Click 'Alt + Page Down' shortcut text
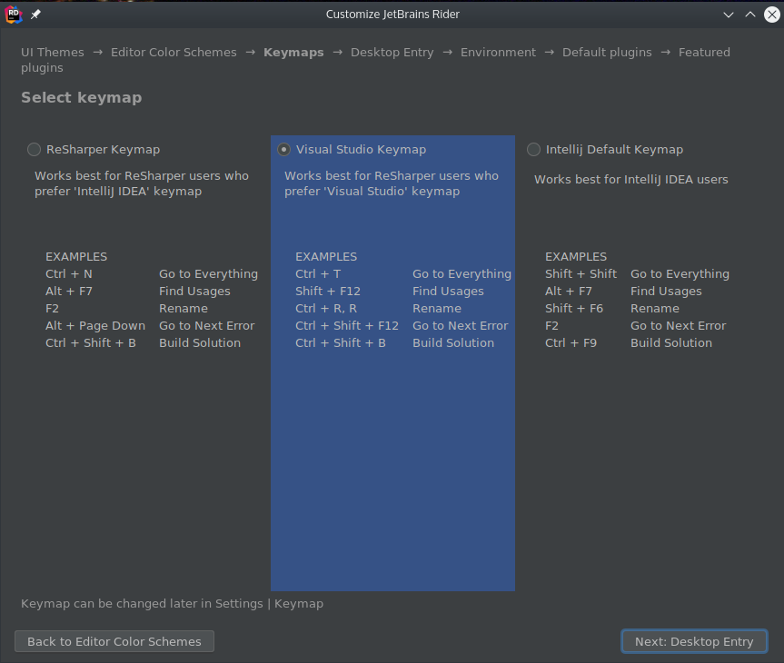Screen dimensions: 784x663 click(95, 326)
